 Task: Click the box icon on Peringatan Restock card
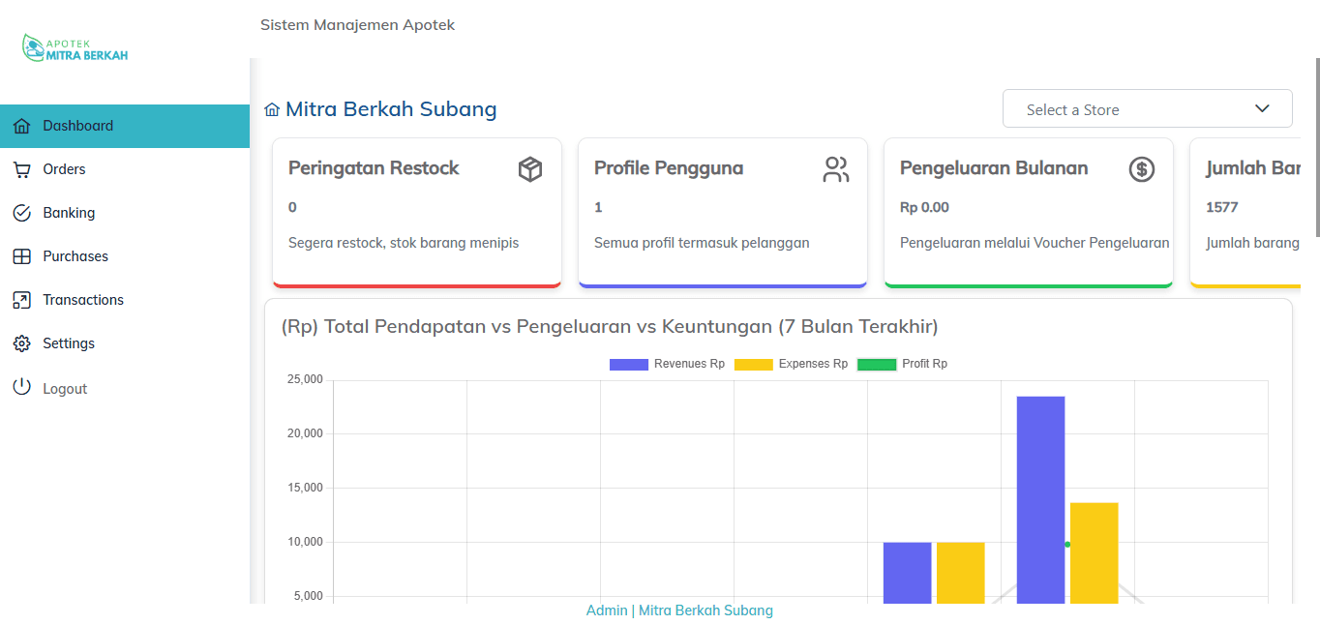pos(530,169)
